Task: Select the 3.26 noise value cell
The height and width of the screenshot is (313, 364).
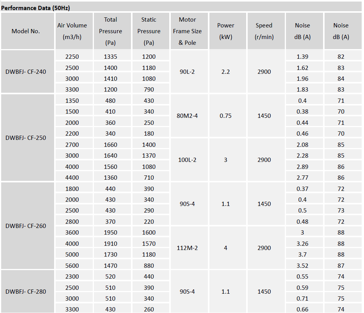Action: pyautogui.click(x=302, y=244)
